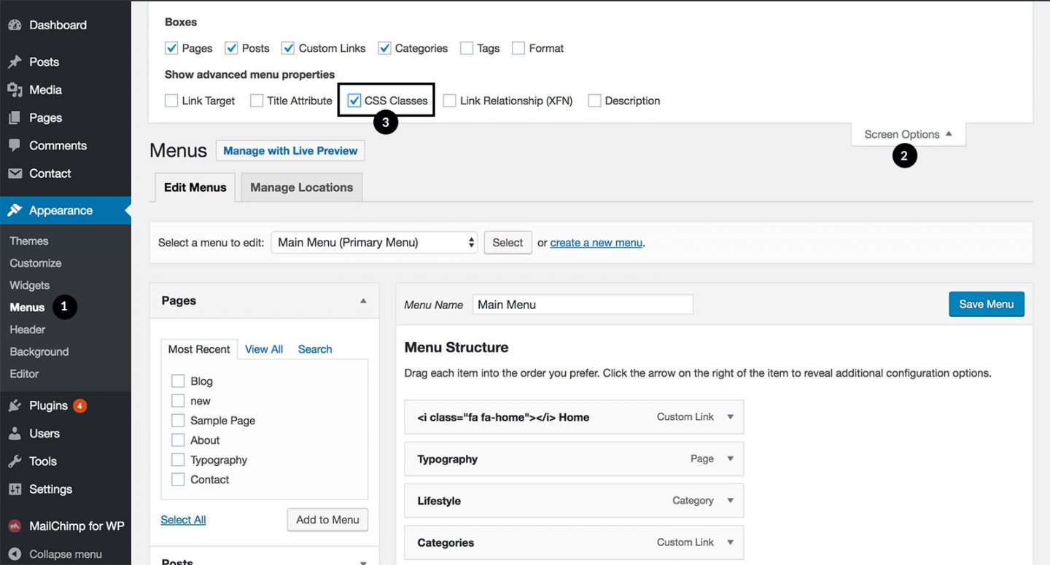The image size is (1050, 565).
Task: Click the Tools wrench icon
Action: pyautogui.click(x=15, y=461)
